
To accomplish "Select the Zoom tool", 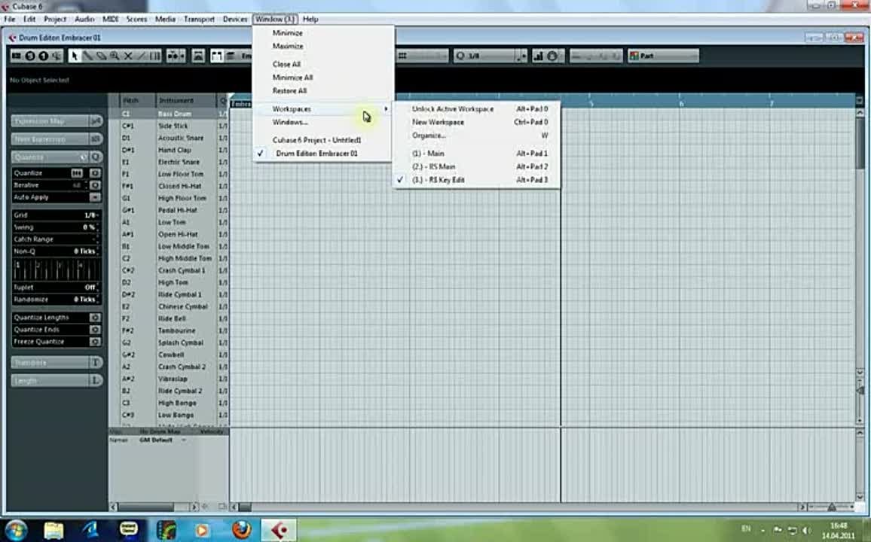I will [x=113, y=55].
